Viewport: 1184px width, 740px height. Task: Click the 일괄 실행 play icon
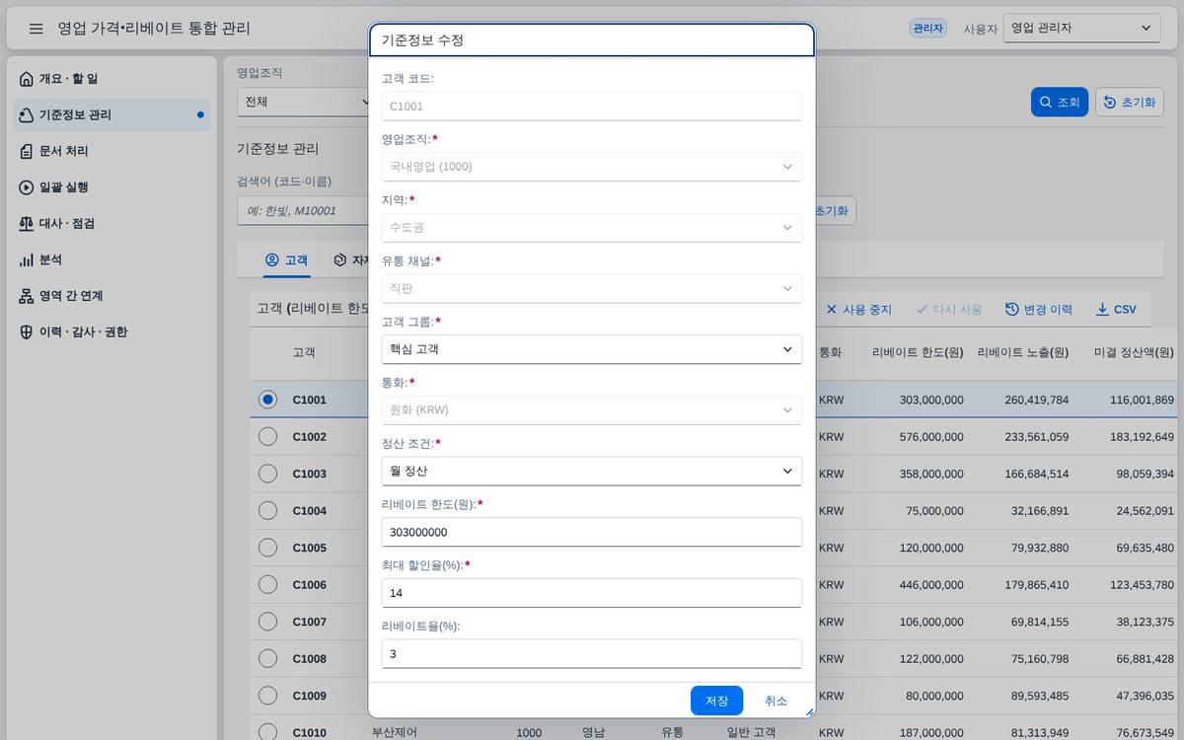[27, 187]
